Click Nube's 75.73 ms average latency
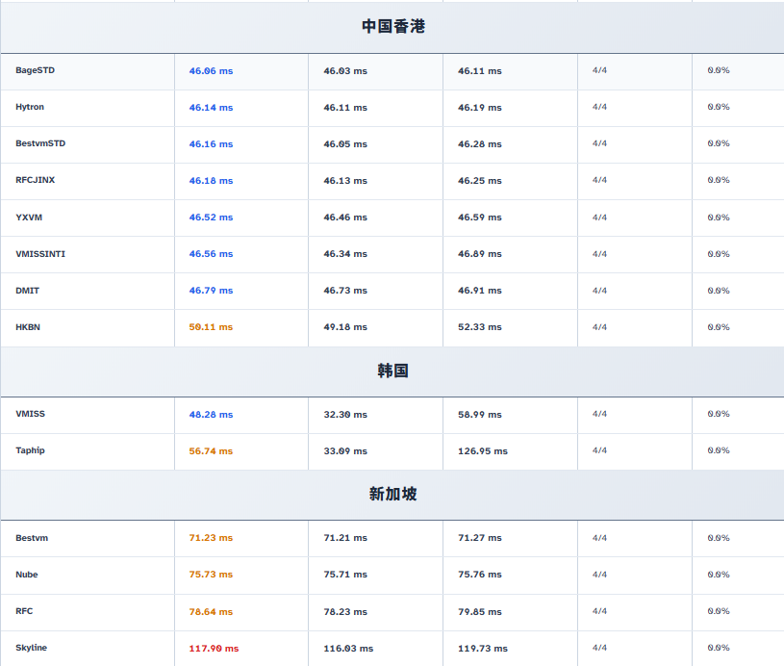Viewport: 784px width, 666px height. coord(211,575)
